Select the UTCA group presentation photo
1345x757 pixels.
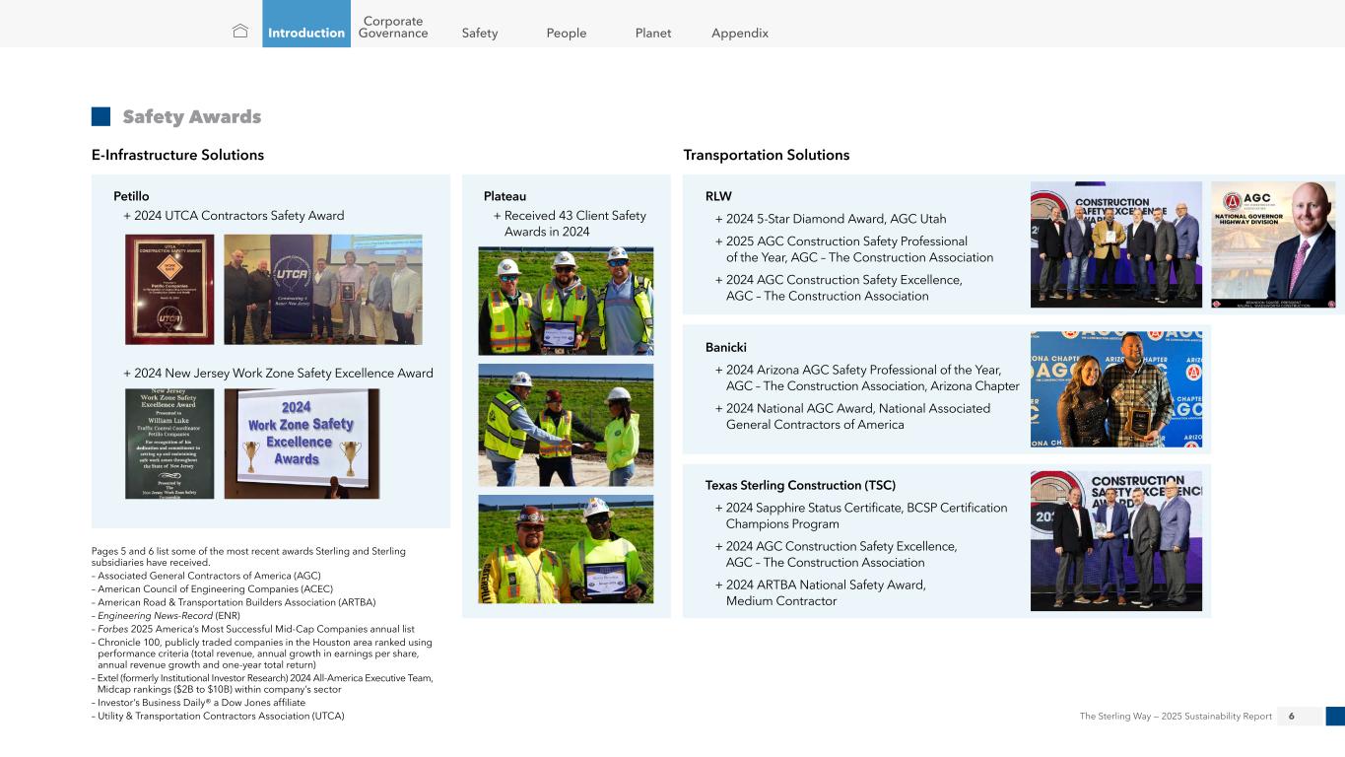click(322, 289)
